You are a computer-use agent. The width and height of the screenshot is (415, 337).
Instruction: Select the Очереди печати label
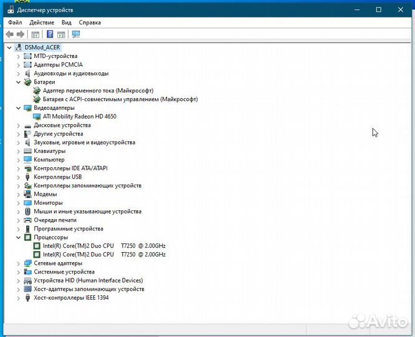click(x=55, y=220)
